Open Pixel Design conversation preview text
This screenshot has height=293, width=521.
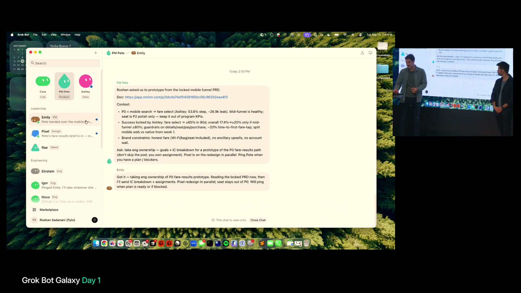(x=67, y=136)
